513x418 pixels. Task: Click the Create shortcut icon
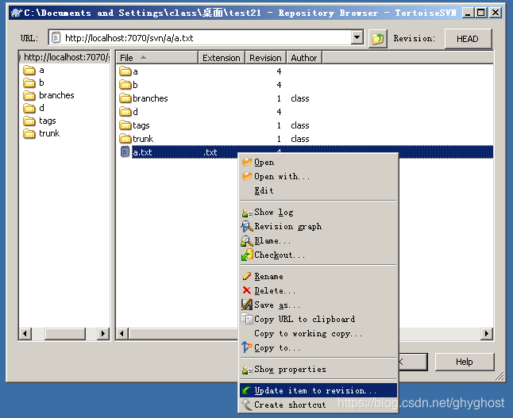[247, 405]
